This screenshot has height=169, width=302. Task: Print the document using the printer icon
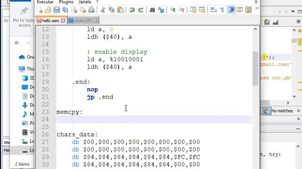[91, 10]
